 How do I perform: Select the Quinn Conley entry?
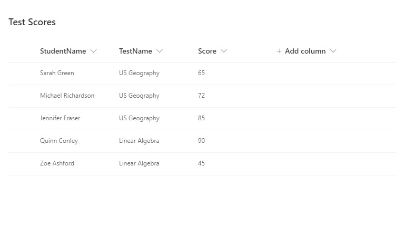(59, 141)
